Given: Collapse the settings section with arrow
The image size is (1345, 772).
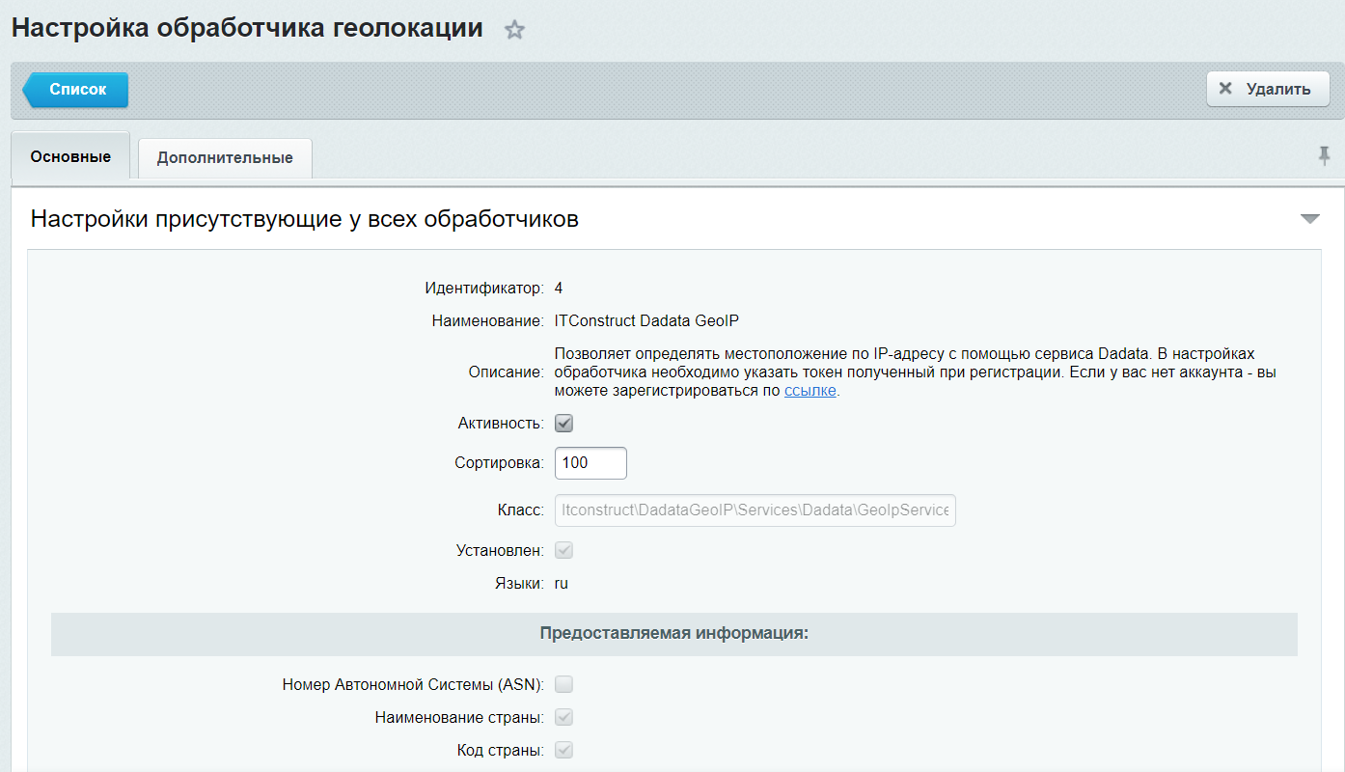Looking at the screenshot, I should [1309, 219].
